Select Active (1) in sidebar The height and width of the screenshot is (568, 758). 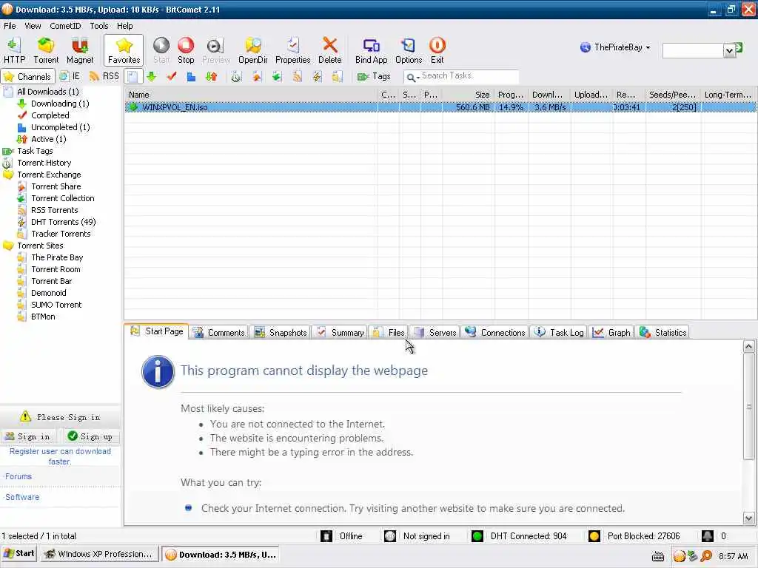click(48, 139)
